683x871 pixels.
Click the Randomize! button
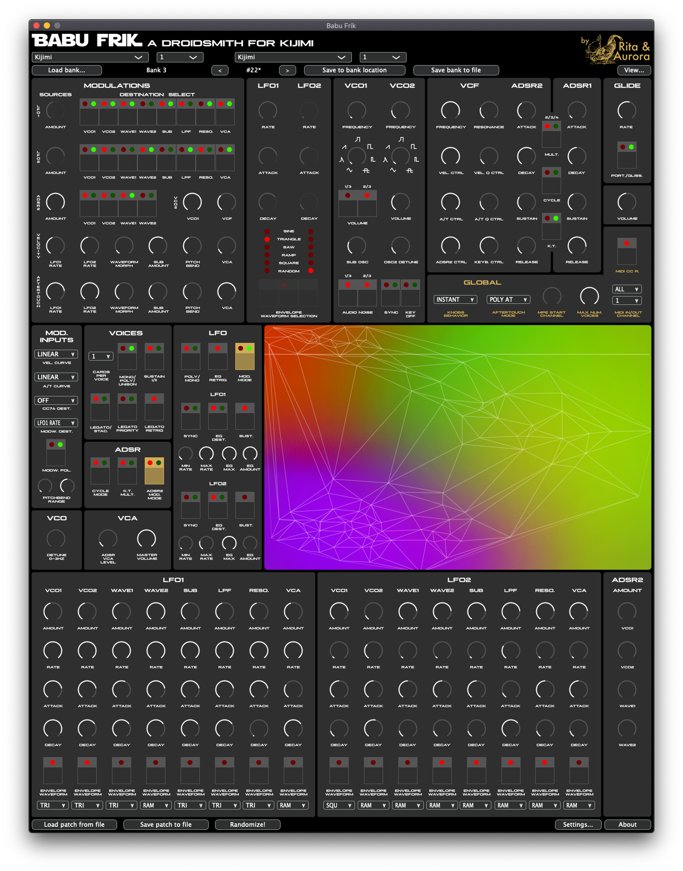click(x=248, y=825)
